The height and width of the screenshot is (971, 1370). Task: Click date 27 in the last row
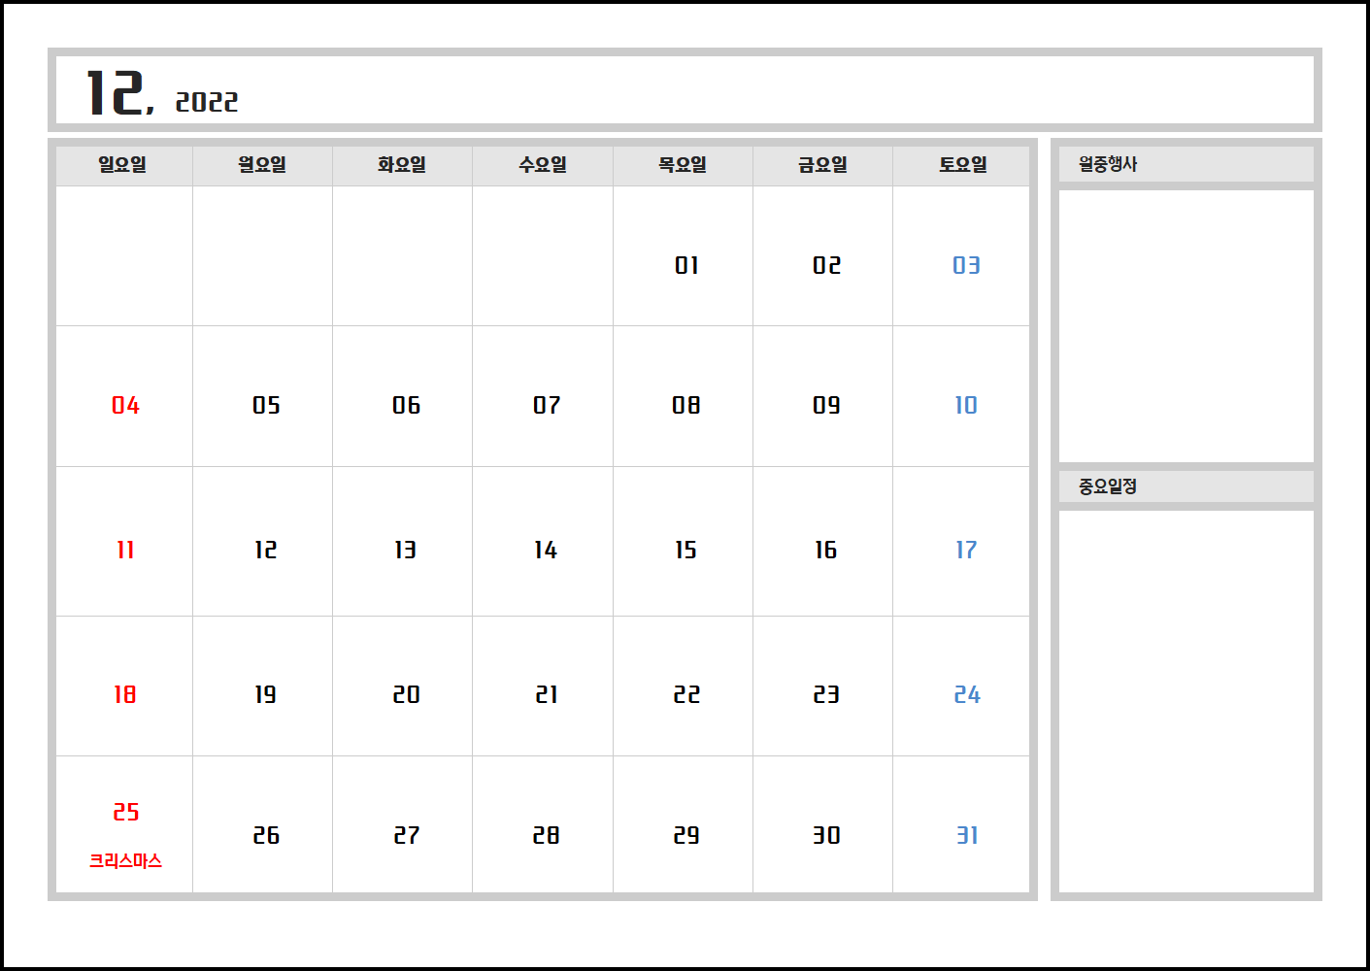click(407, 835)
